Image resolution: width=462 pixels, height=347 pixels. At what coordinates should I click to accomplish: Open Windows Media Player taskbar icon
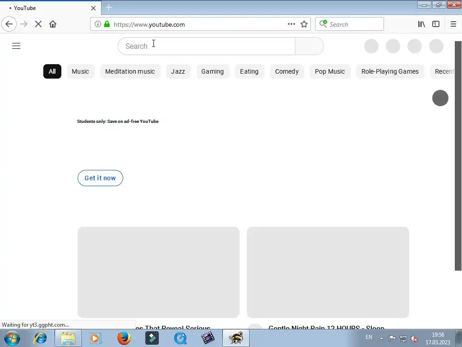(x=96, y=338)
